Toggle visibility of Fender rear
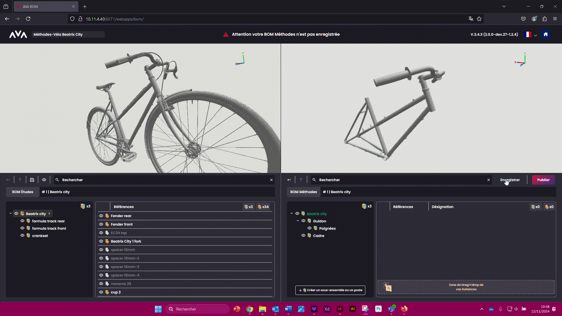 [101, 216]
